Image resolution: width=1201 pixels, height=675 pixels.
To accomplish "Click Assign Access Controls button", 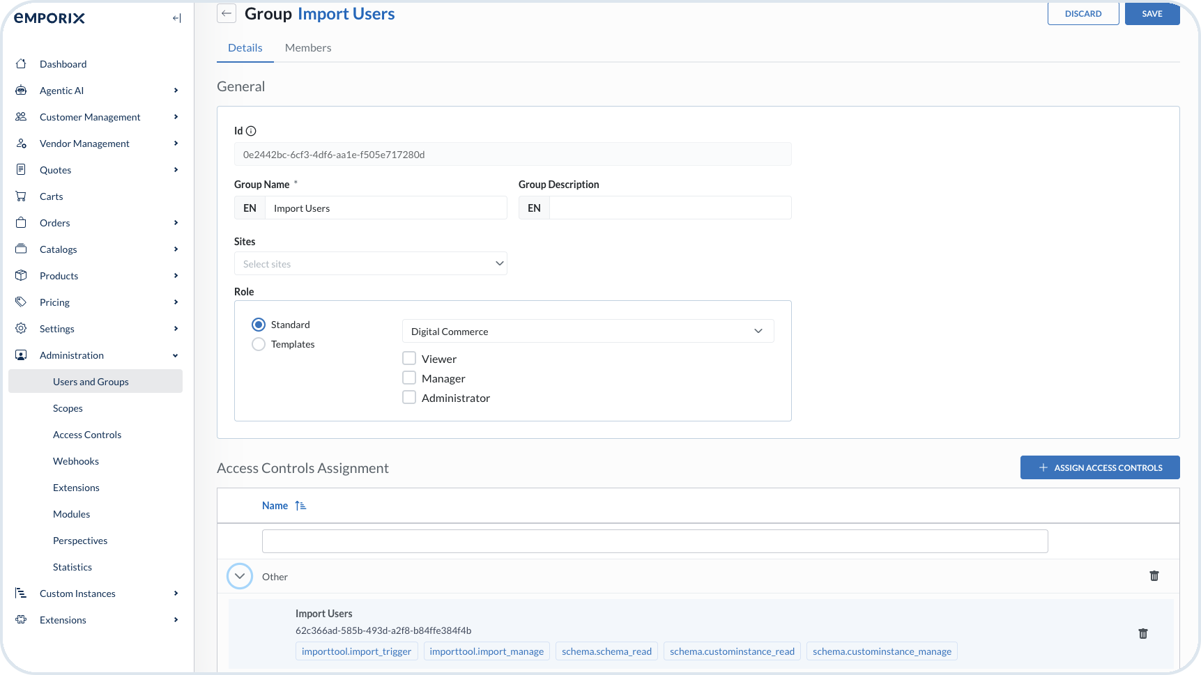I will pyautogui.click(x=1100, y=467).
